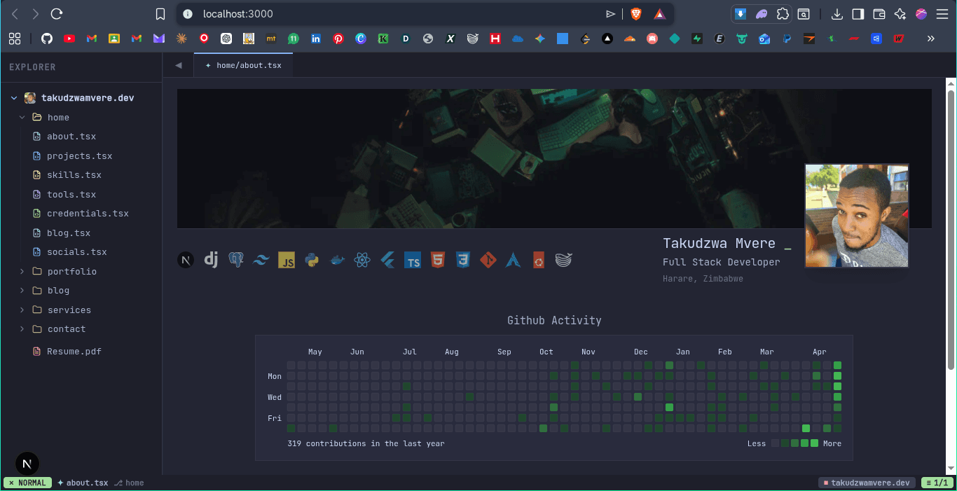This screenshot has width=957, height=491.
Task: Click the profile photo thumbnail
Action: (857, 216)
